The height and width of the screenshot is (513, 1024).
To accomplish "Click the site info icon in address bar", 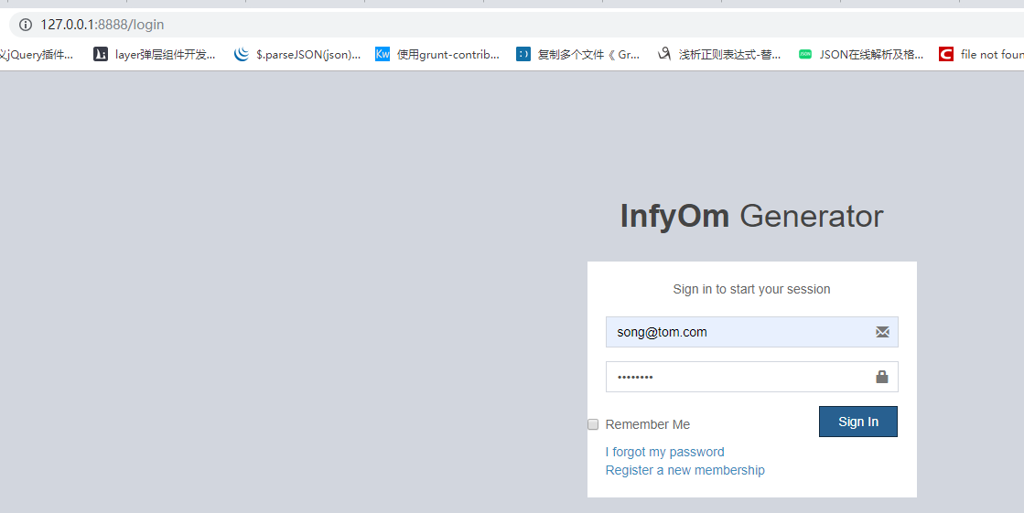I will tap(25, 25).
